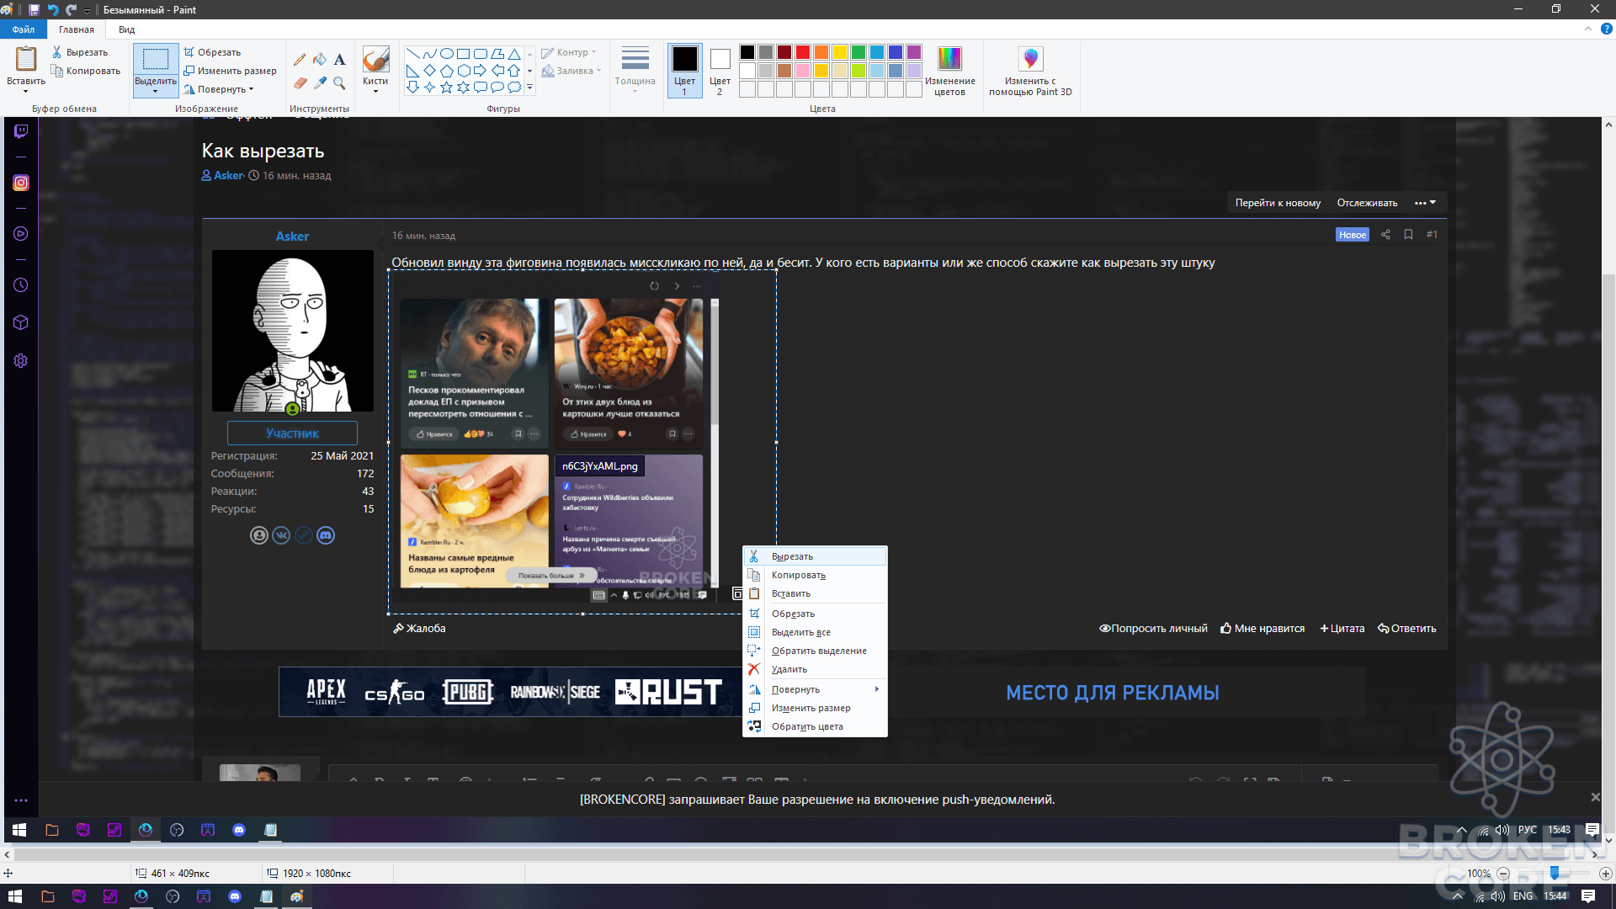Open Edit colors dialog
The height and width of the screenshot is (909, 1616).
(x=949, y=70)
